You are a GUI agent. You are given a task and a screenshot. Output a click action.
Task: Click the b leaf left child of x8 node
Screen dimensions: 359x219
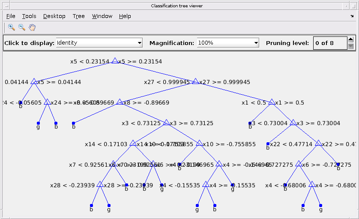tap(74, 123)
